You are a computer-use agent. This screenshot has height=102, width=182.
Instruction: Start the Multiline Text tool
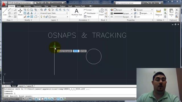pos(76,12)
